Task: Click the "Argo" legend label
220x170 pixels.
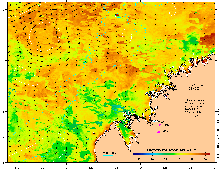Action: (x=166, y=125)
